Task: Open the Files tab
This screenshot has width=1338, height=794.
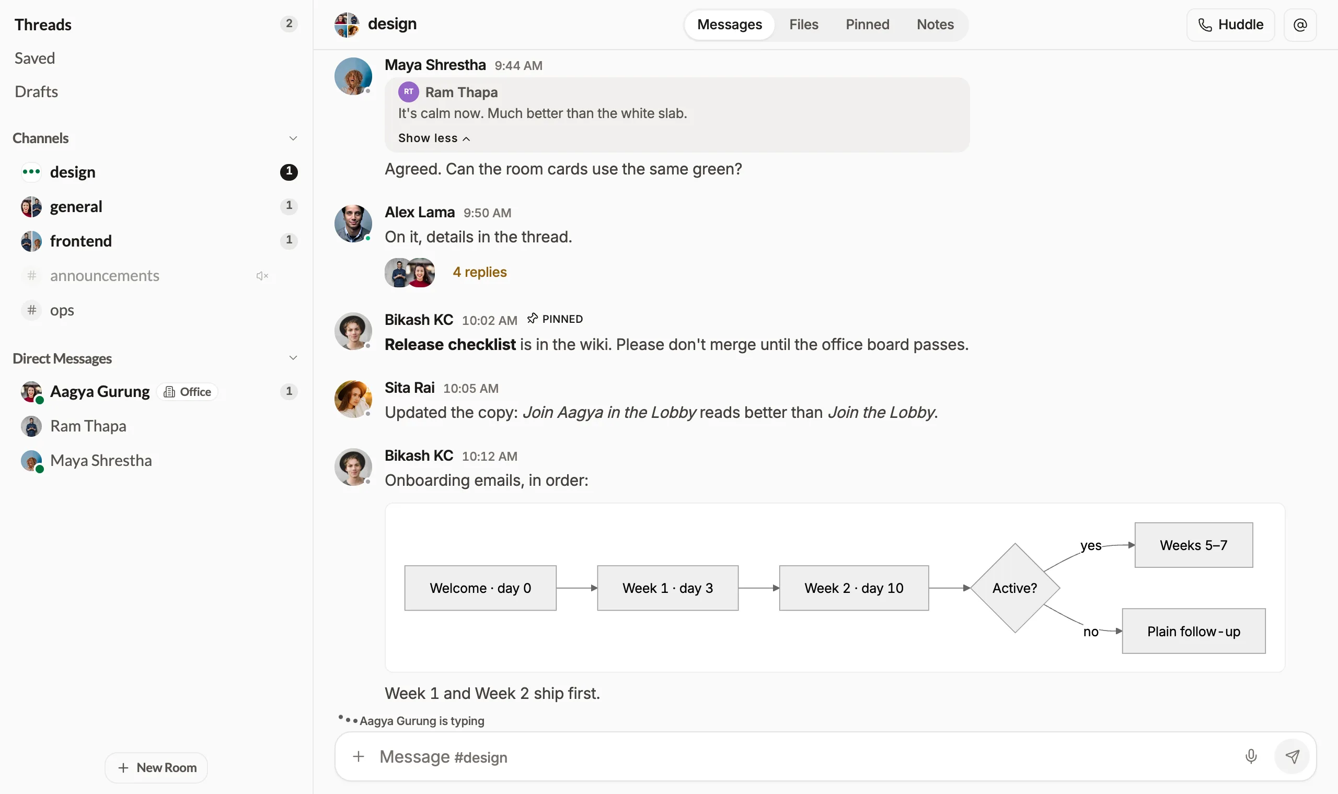Action: coord(803,25)
